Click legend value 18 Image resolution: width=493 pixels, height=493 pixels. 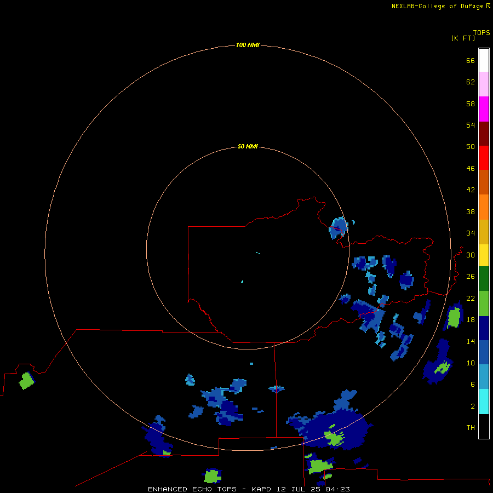click(x=471, y=320)
